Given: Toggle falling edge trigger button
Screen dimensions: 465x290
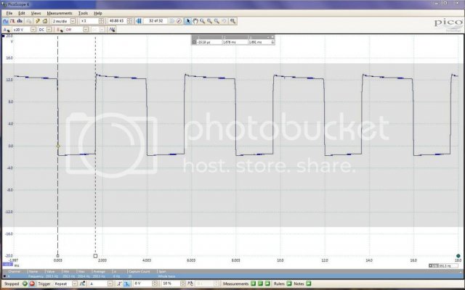Looking at the screenshot, I should [126, 283].
